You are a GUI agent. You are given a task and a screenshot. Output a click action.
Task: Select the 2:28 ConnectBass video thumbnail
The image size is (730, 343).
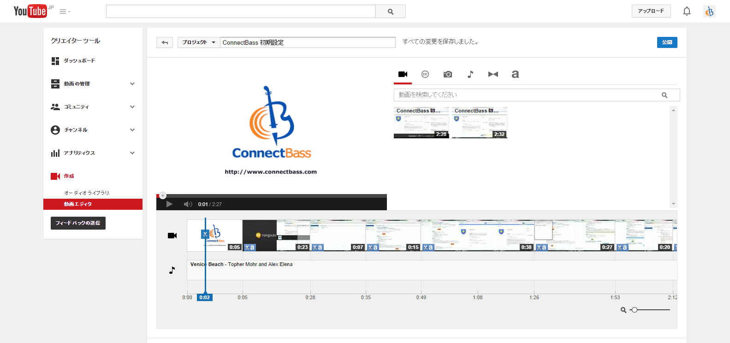[x=421, y=123]
